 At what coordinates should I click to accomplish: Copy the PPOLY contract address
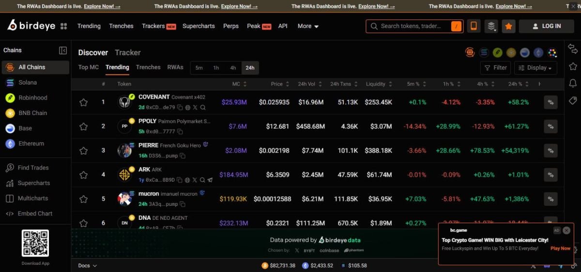180,131
